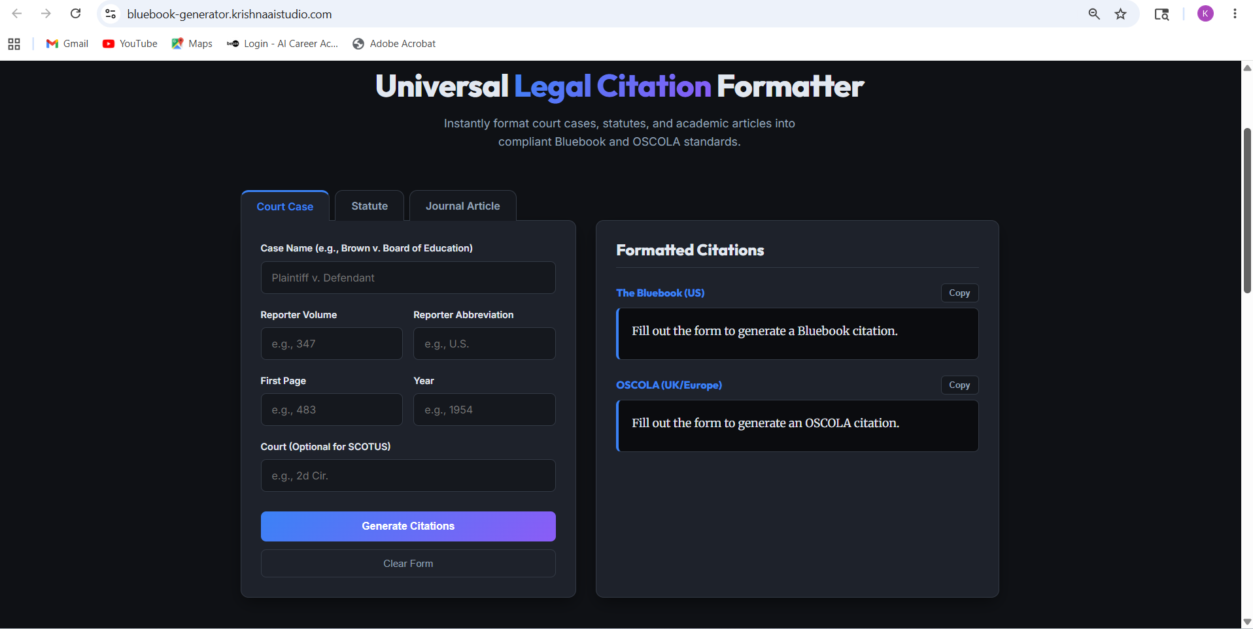The width and height of the screenshot is (1253, 629).
Task: Open the YouTube bookmark
Action: click(x=130, y=44)
